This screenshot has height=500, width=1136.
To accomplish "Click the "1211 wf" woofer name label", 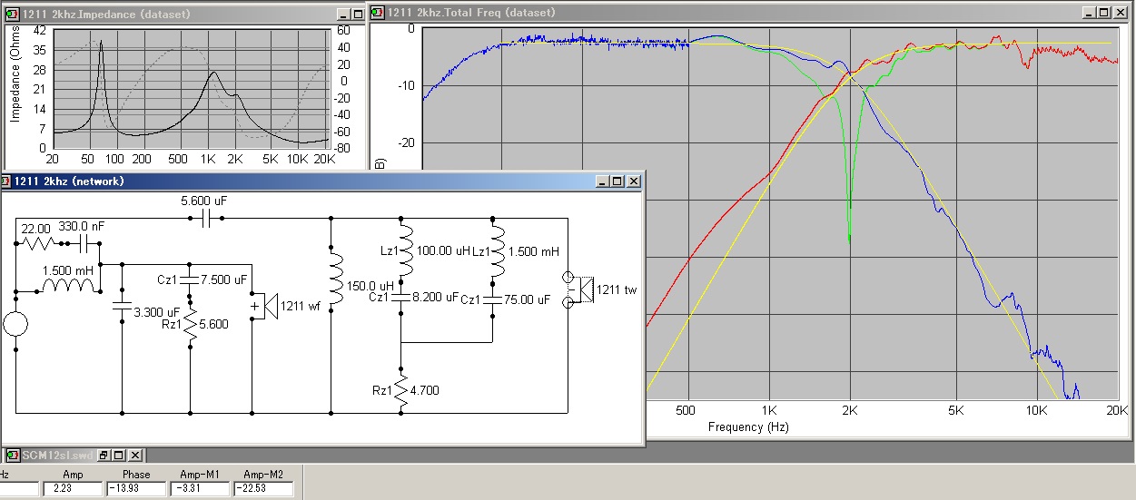I will pos(300,306).
